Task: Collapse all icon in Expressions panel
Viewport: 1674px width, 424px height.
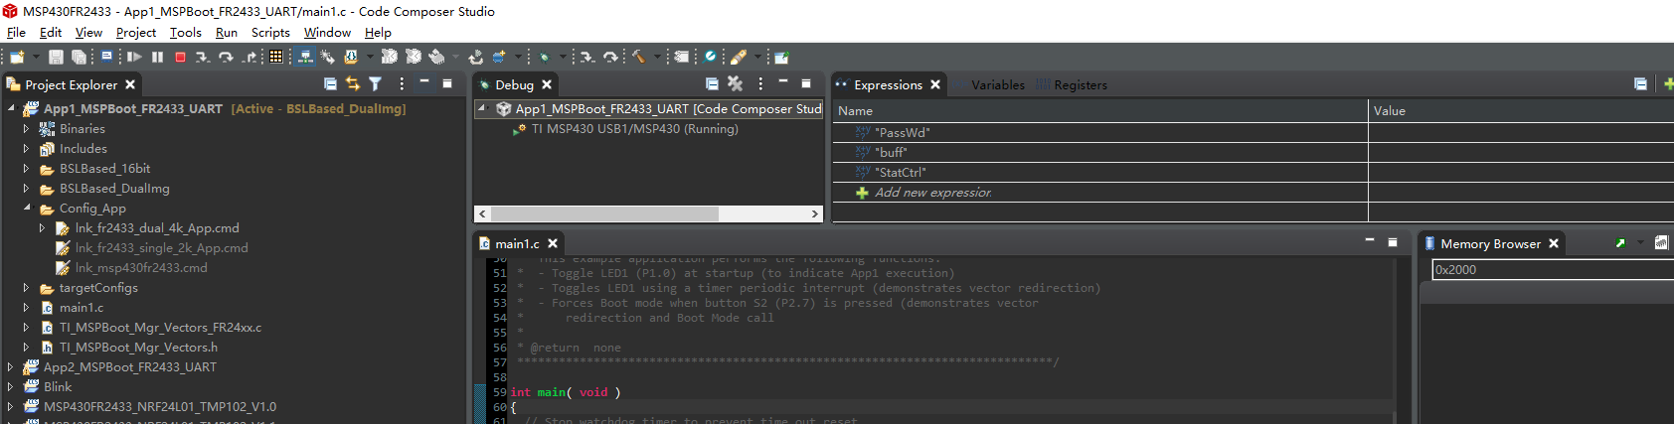Action: click(x=1640, y=84)
